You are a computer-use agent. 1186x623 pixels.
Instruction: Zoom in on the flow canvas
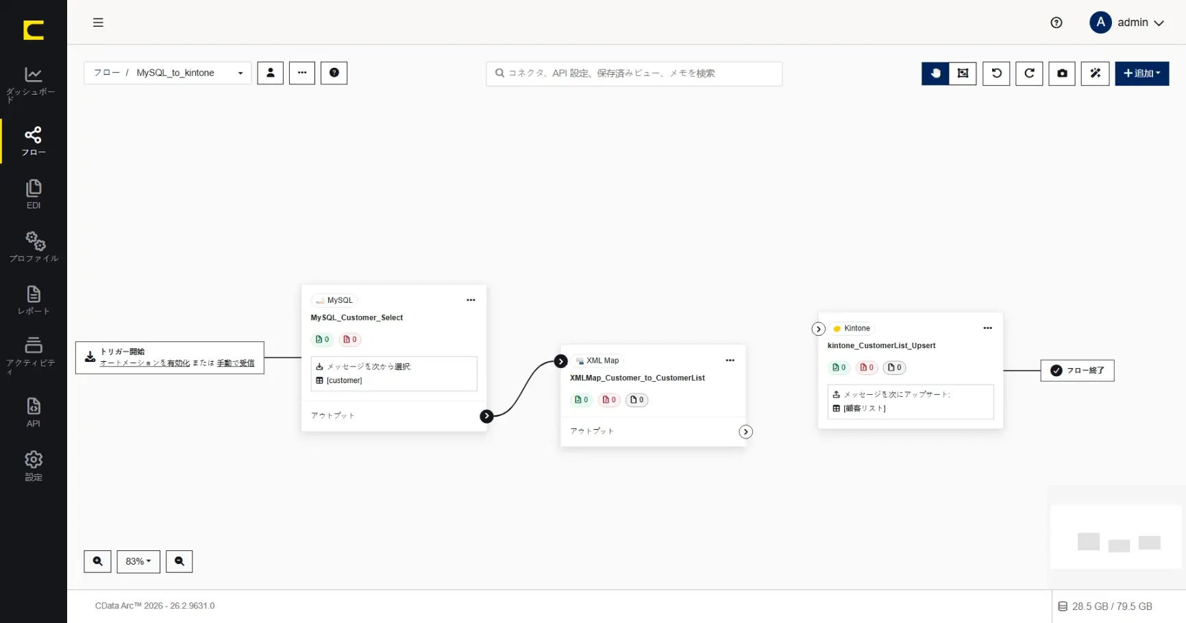97,562
